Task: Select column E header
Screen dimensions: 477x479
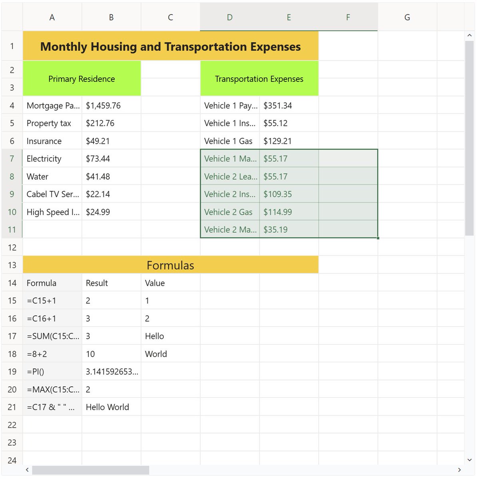Action: (289, 17)
